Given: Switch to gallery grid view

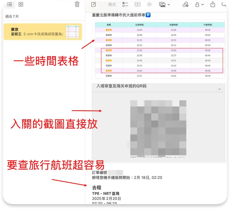Looking at the screenshot, I should (21, 4).
